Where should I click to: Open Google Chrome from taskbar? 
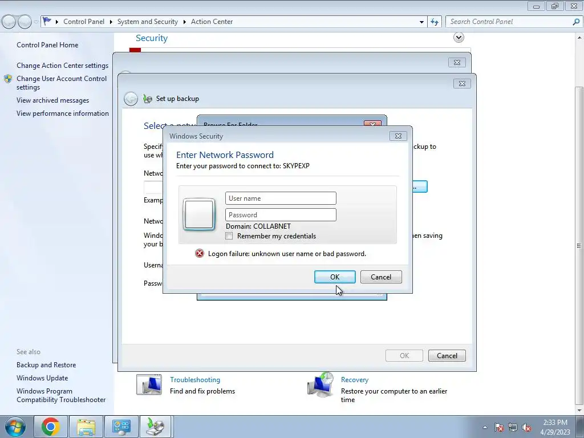[51, 427]
